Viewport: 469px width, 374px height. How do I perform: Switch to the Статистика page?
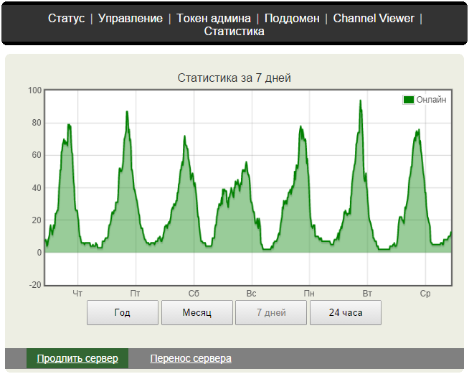[234, 32]
